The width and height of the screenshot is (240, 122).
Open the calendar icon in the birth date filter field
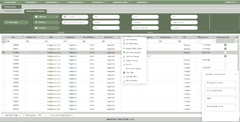(x=157, y=28)
